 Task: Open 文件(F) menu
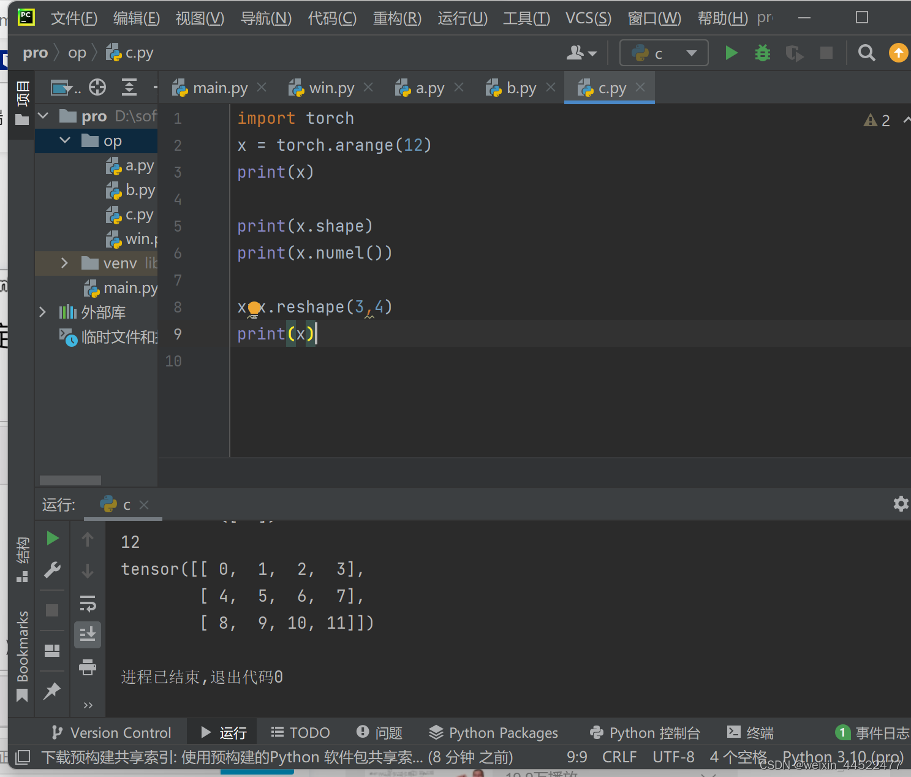[74, 18]
